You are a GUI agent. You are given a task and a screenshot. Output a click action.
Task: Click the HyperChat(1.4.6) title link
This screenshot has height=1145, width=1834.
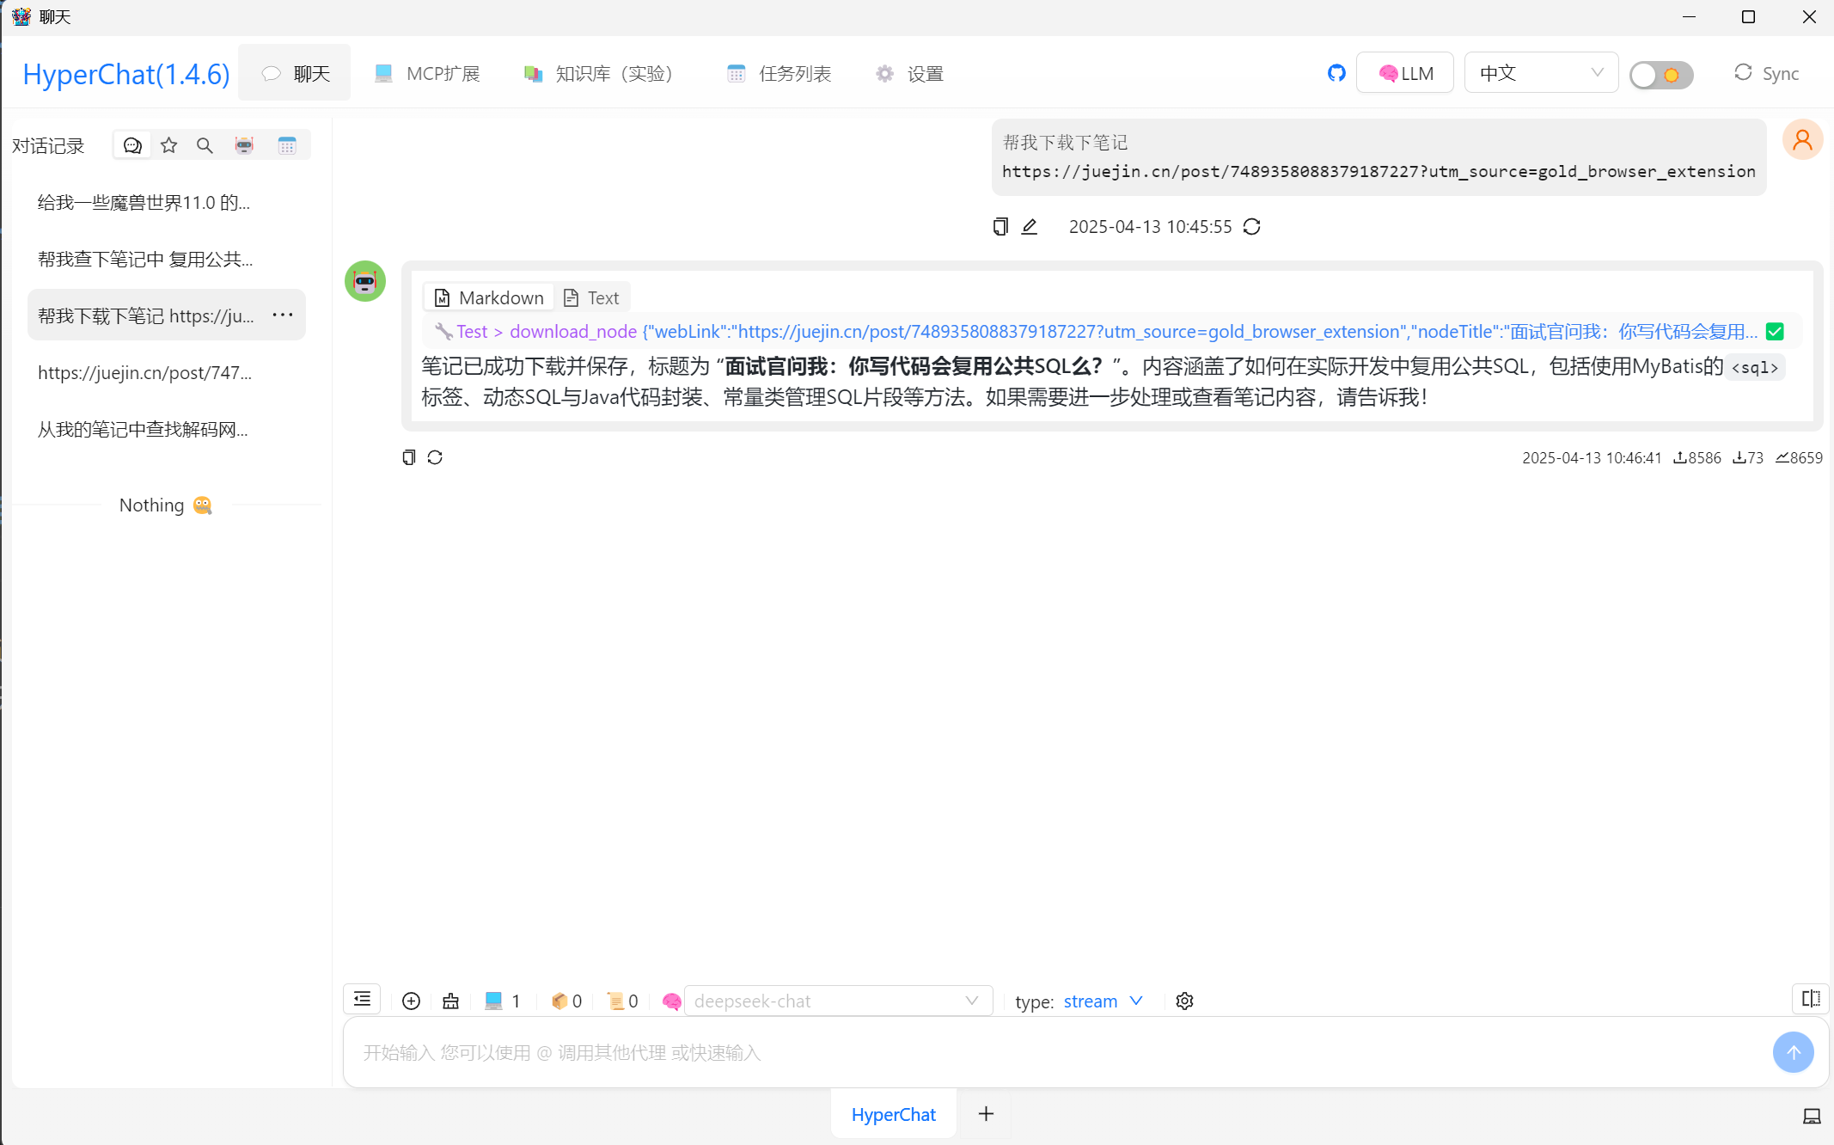[x=126, y=74]
